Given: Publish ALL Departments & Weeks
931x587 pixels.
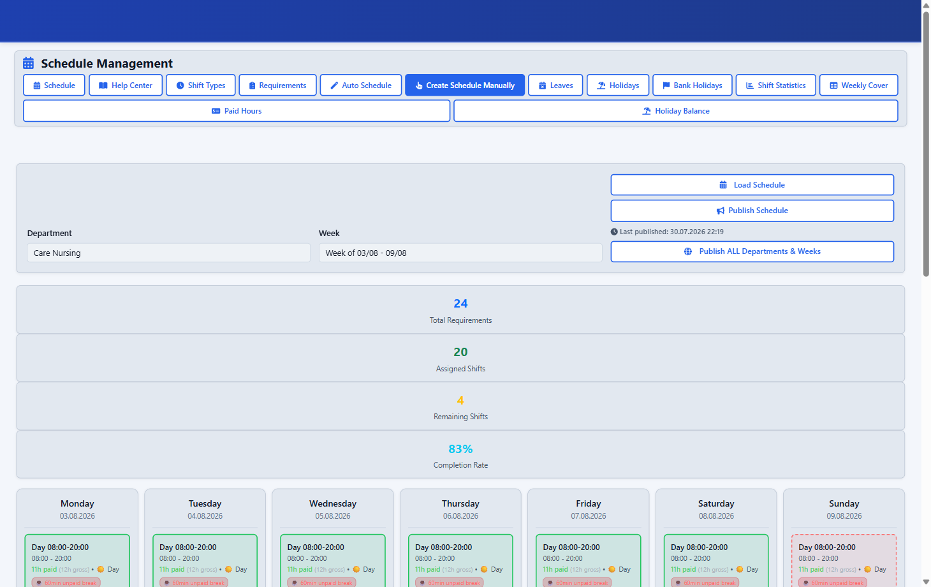Looking at the screenshot, I should pyautogui.click(x=752, y=251).
